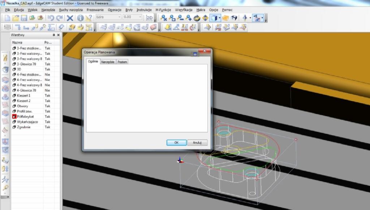Screen dimensions: 370x210
Task: Toggle visibility Tak for Zgrubnie layer
Action: click(x=47, y=127)
